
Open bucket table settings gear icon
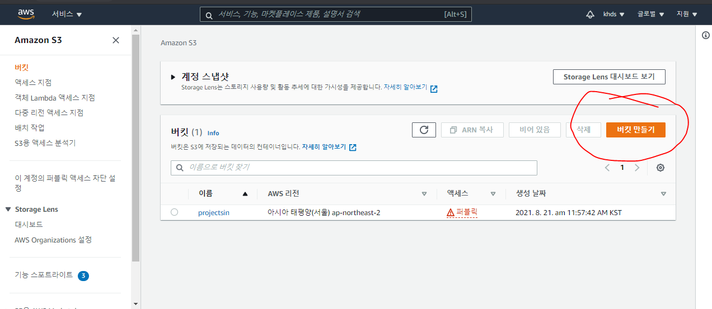[661, 168]
